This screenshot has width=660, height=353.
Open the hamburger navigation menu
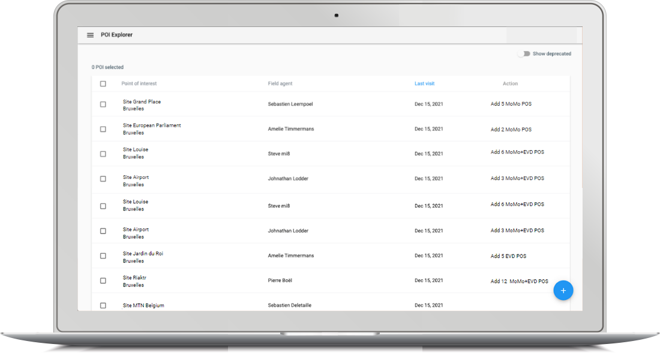pyautogui.click(x=90, y=35)
